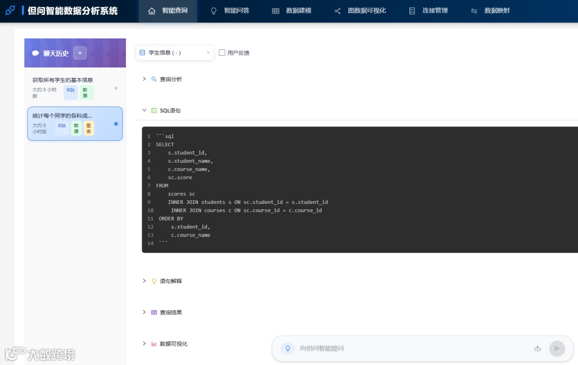Viewport: 578px width, 365px height.
Task: Click lightbulb icon beside 语句解释
Action: (154, 281)
